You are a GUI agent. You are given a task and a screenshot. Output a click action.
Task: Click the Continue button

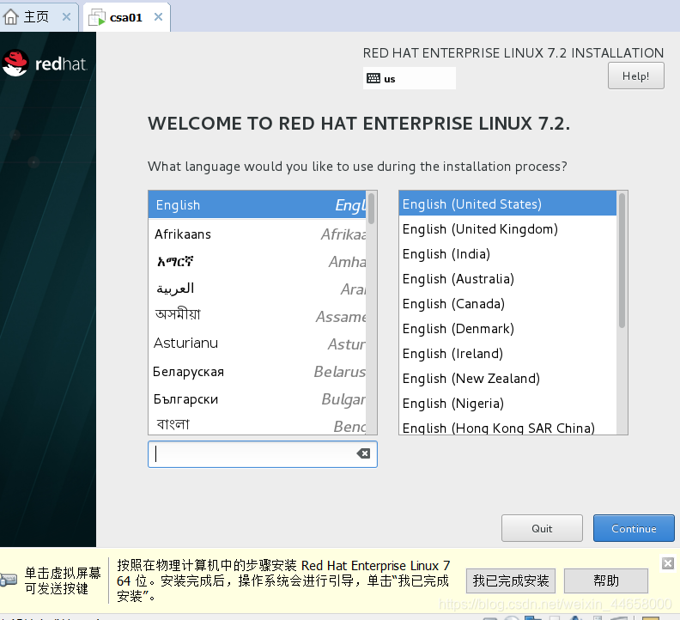(x=634, y=528)
